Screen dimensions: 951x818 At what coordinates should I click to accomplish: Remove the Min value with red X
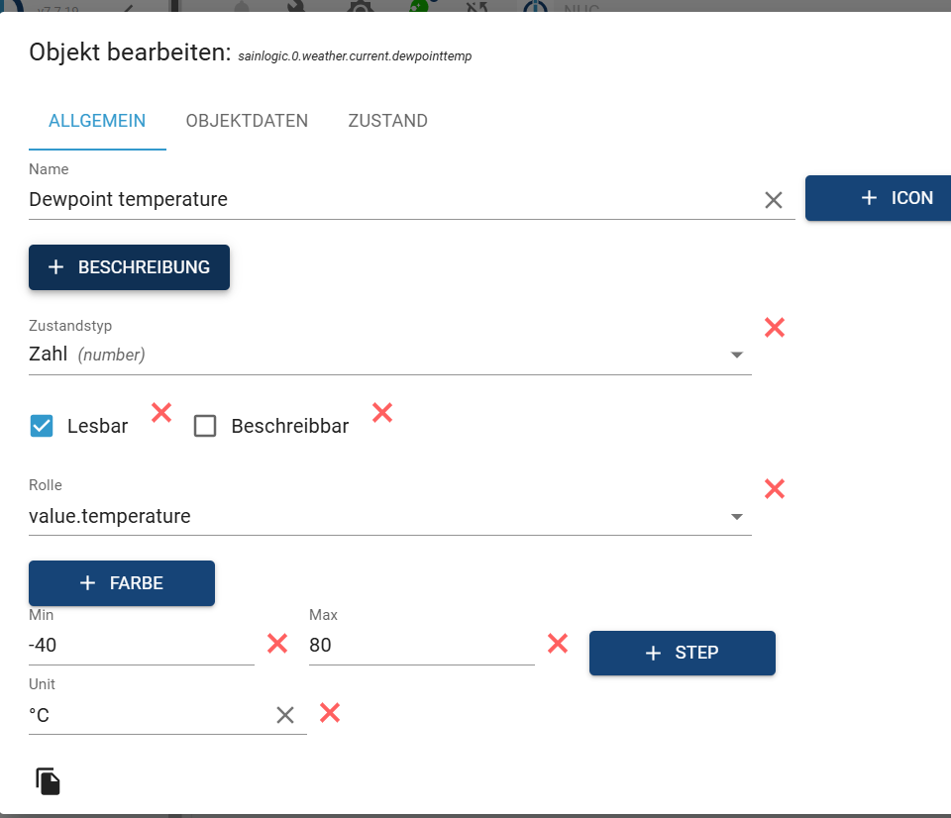pos(277,644)
